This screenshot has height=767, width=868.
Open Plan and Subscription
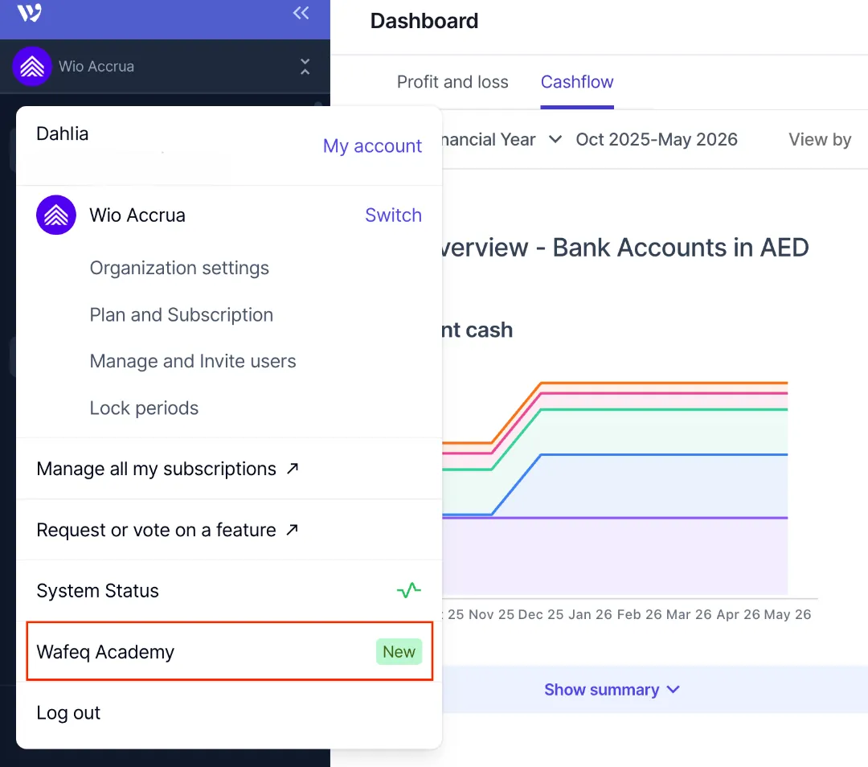tap(182, 314)
